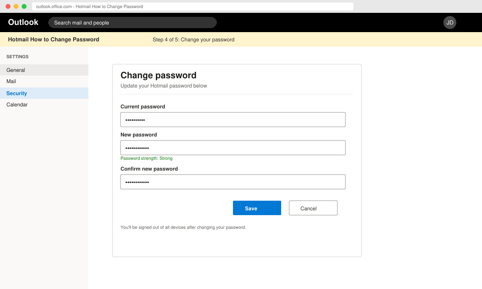Click the 'New password' label

(x=139, y=135)
